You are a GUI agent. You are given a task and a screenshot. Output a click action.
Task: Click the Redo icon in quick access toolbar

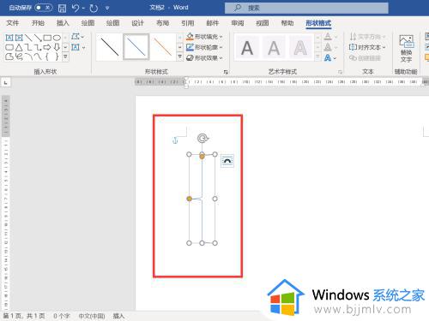tap(94, 8)
